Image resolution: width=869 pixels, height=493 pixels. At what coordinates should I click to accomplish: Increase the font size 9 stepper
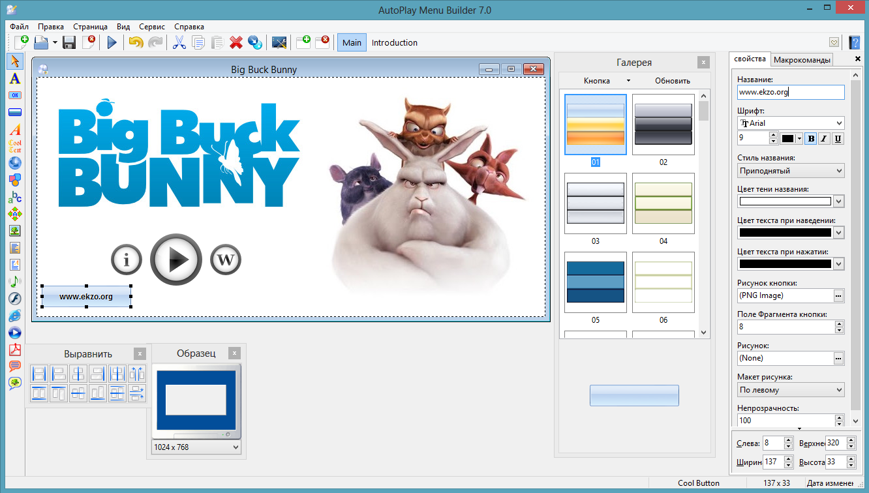(773, 135)
